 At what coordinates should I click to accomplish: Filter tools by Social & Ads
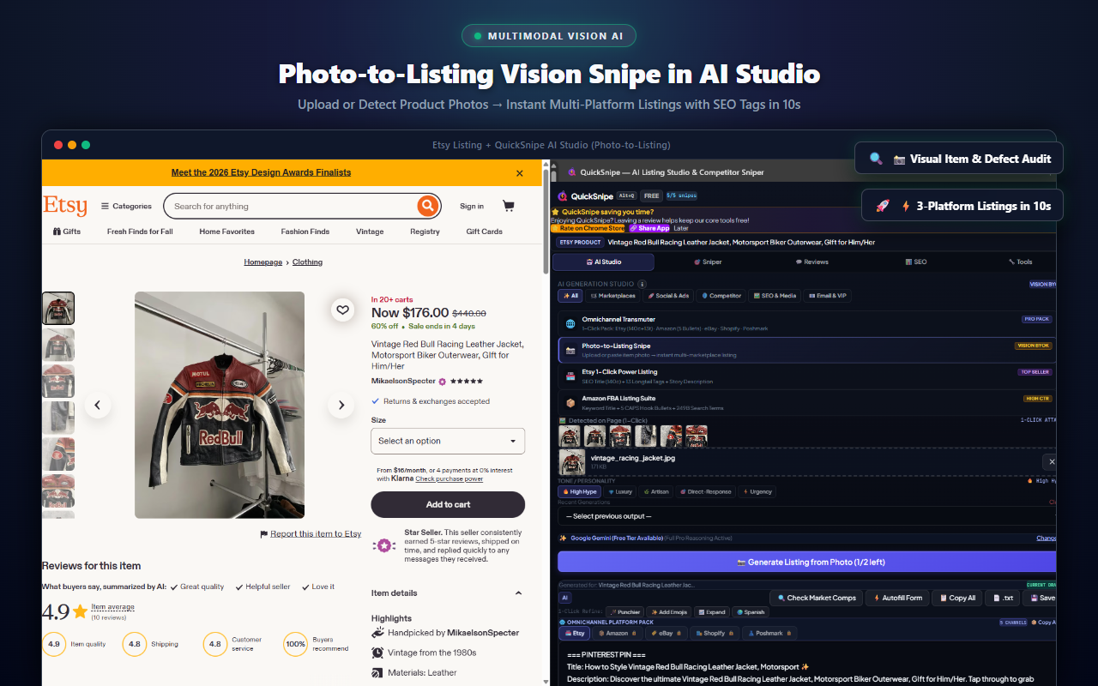pos(668,296)
